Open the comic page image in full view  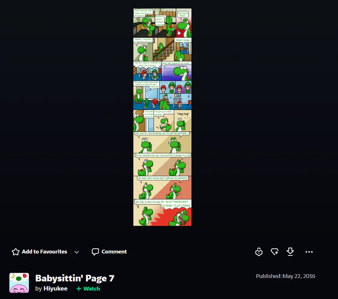[x=162, y=117]
